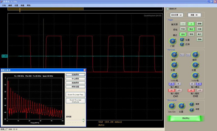
Task: Click the CH2 Volts/格 knob
Action: pyautogui.click(x=195, y=75)
